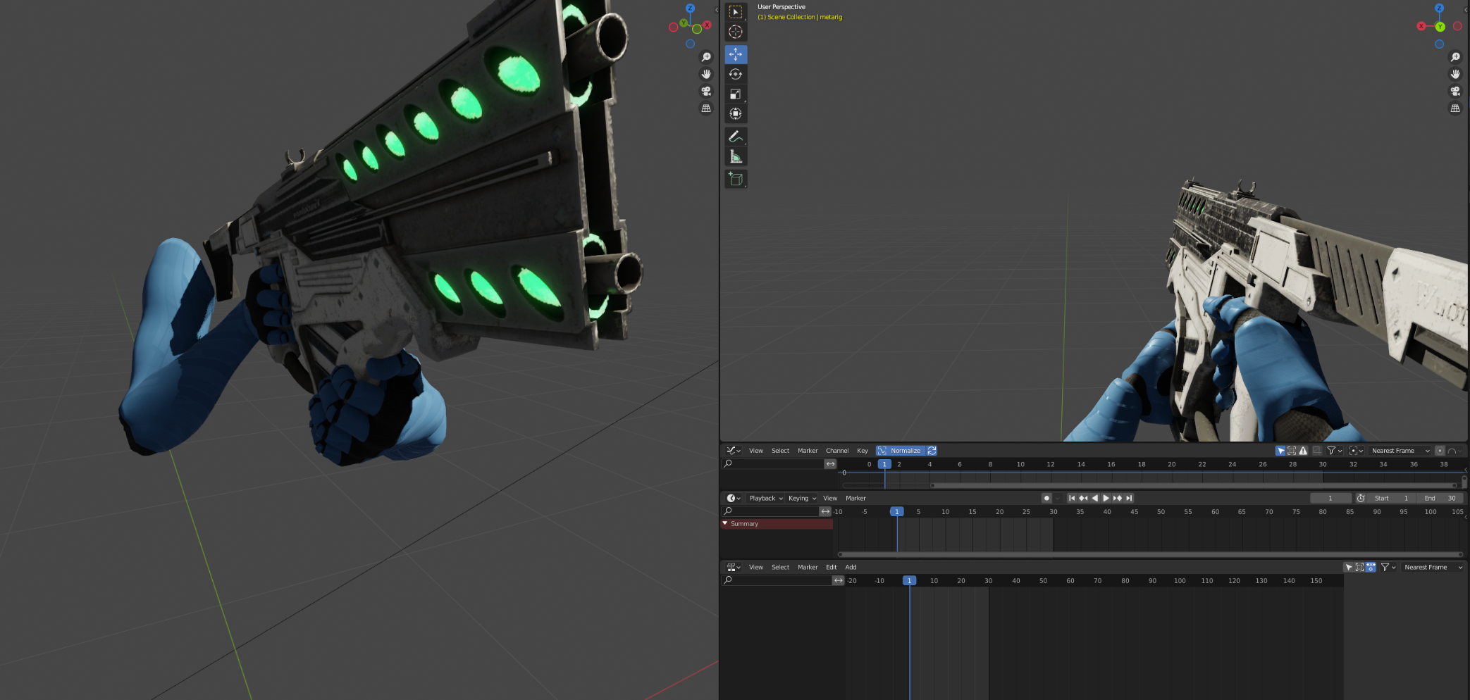Click the Start frame field
Viewport: 1470px width, 700px height.
1391,498
